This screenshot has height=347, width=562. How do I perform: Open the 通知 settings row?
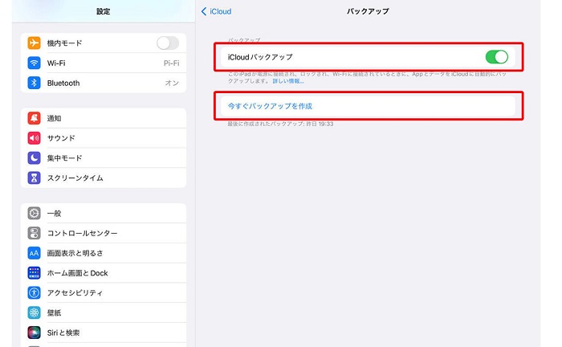[x=104, y=118]
